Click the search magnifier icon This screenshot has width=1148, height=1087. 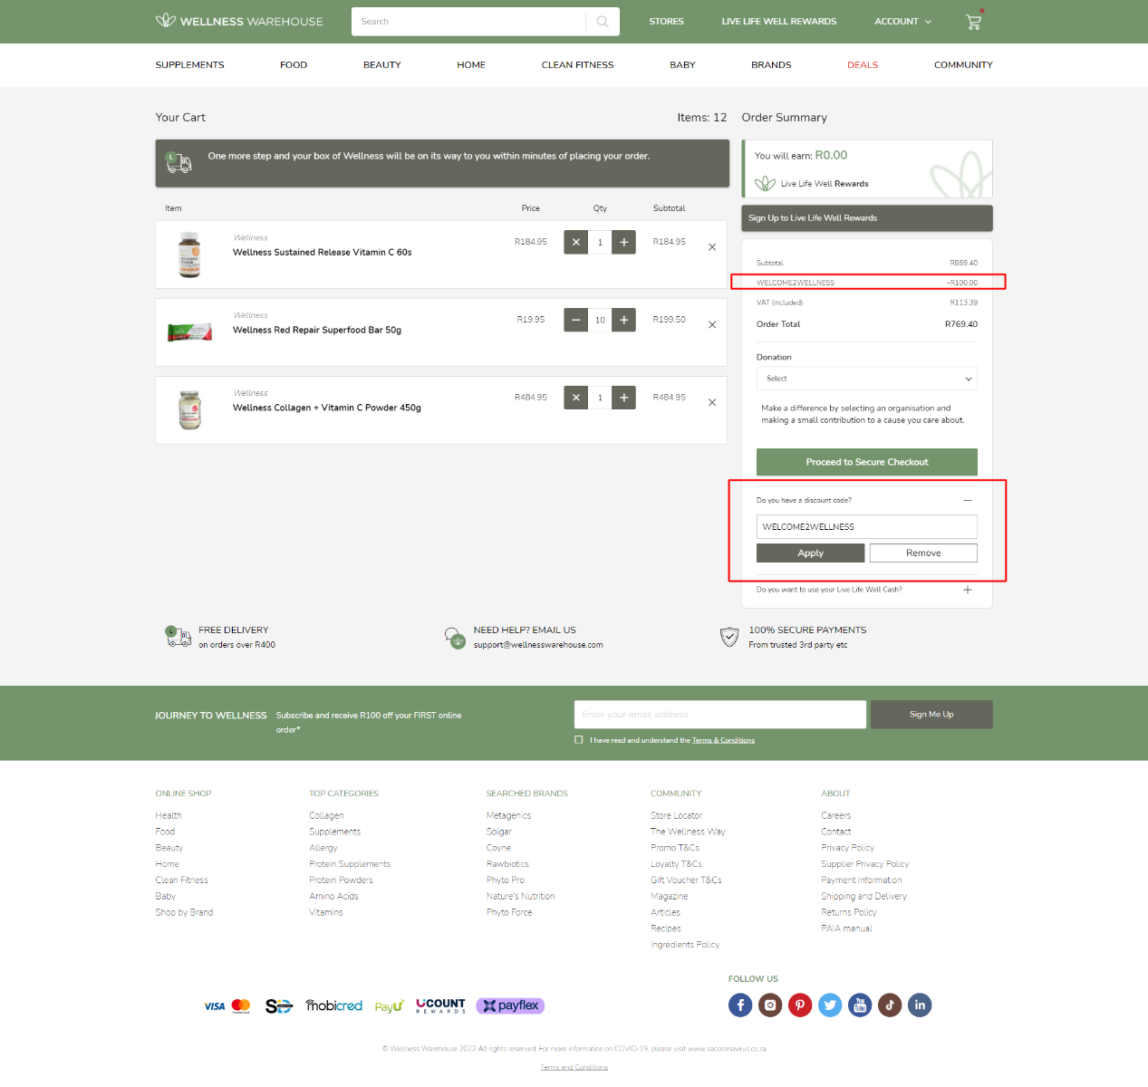[603, 22]
